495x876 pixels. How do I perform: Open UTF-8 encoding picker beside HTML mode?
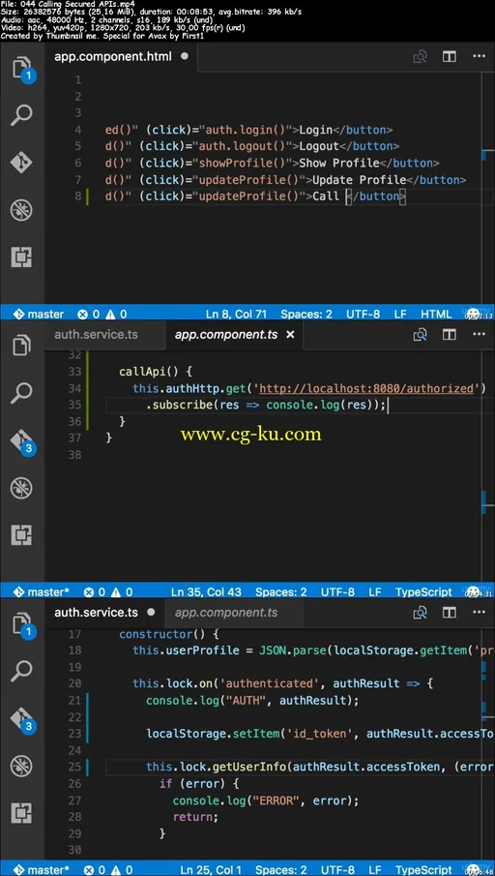click(364, 314)
